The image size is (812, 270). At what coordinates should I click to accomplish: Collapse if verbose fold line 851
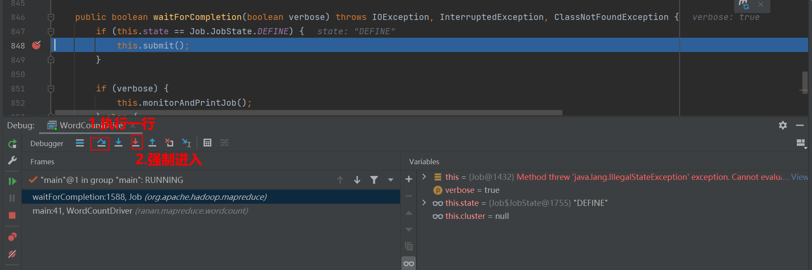point(51,89)
